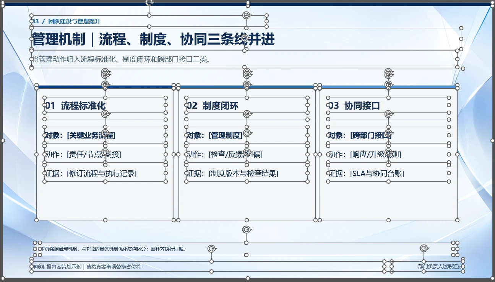The image size is (495, 282).
Task: Select light blue accent bar above card 03
Action: click(x=388, y=87)
